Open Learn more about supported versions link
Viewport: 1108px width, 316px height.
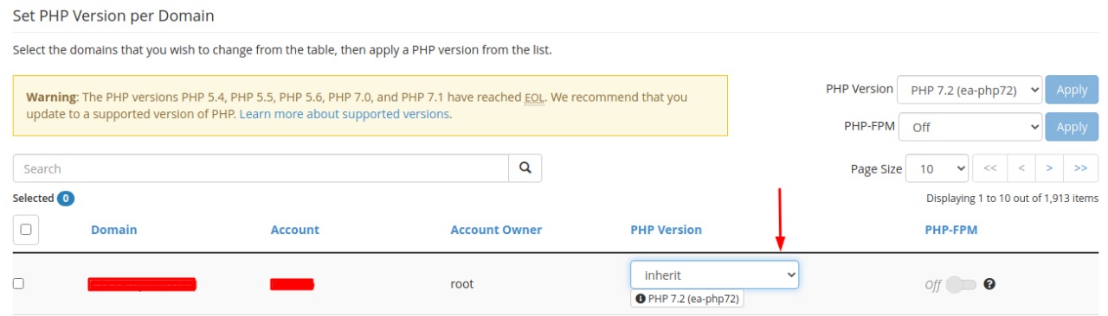click(x=345, y=114)
